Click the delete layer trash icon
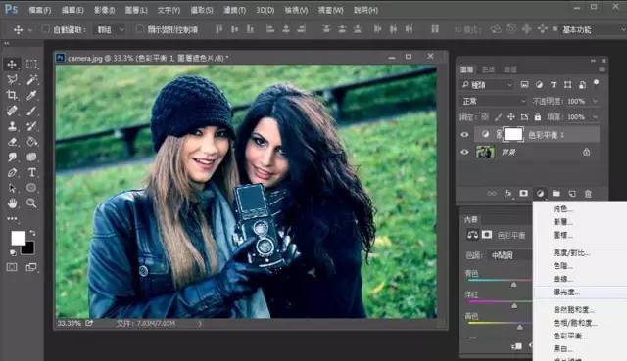 pos(588,194)
